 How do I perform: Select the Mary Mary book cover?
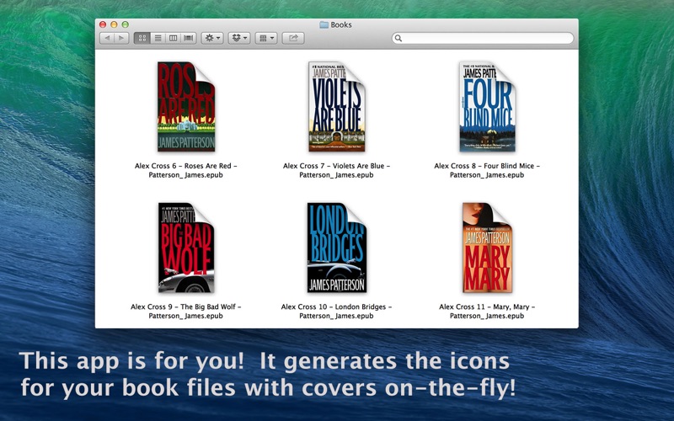click(x=488, y=248)
